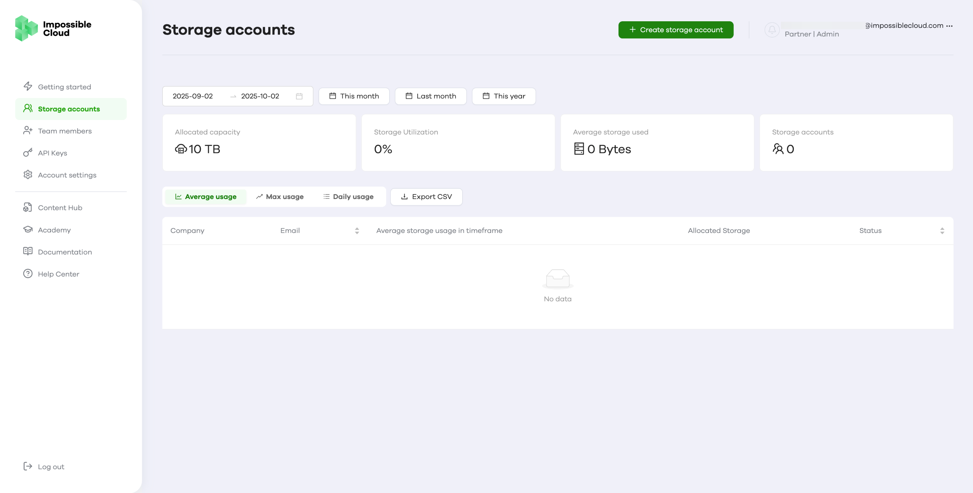Go to Team members page
The height and width of the screenshot is (493, 973).
tap(65, 131)
